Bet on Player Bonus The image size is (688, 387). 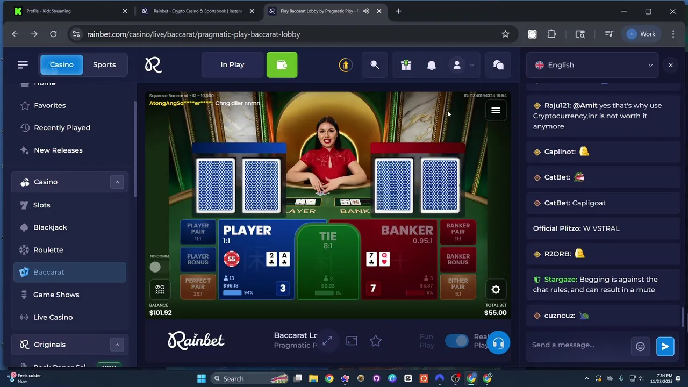point(198,259)
